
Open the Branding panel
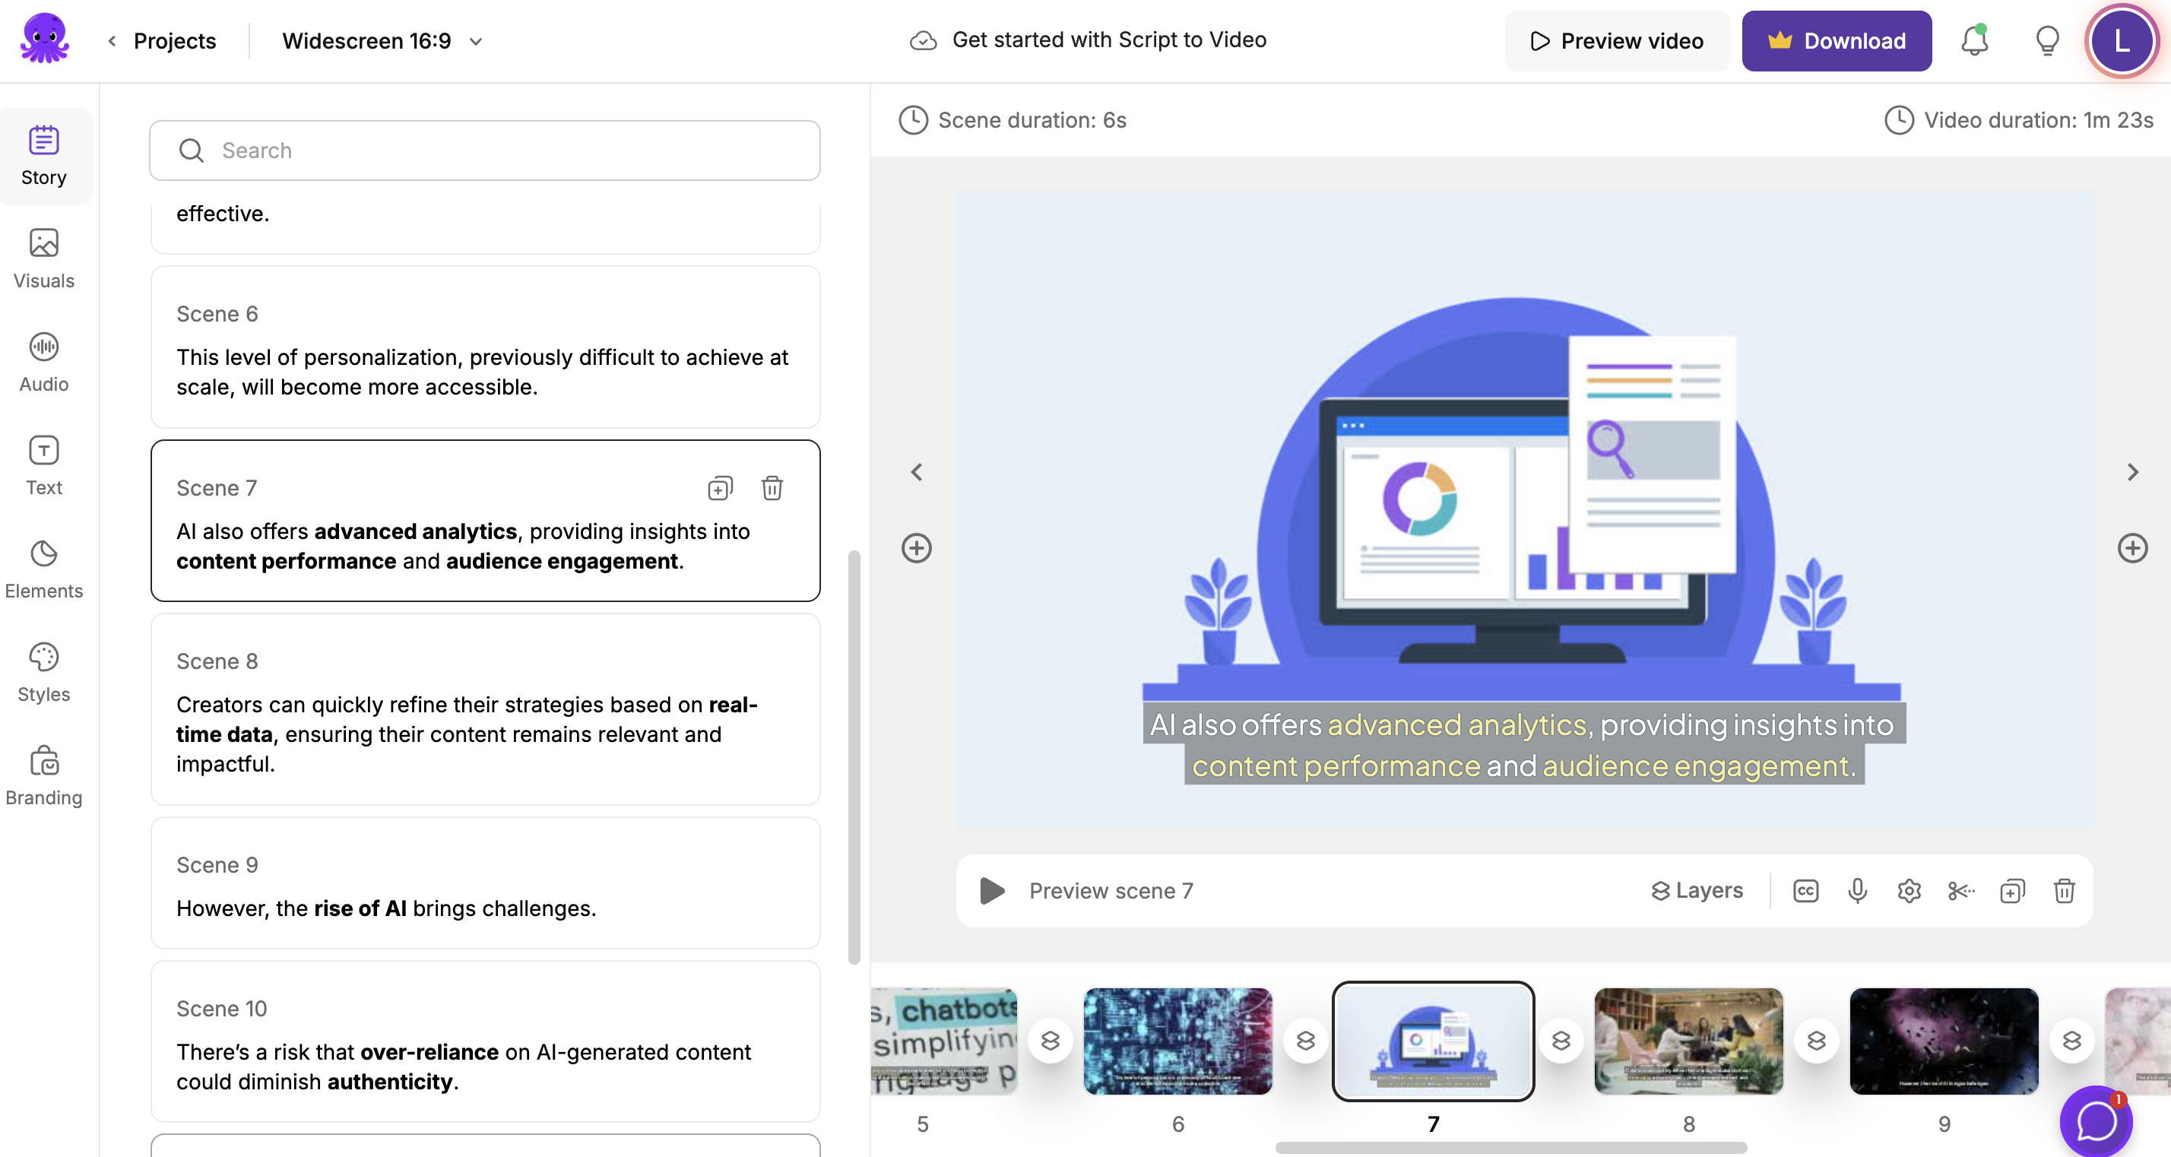[x=43, y=775]
